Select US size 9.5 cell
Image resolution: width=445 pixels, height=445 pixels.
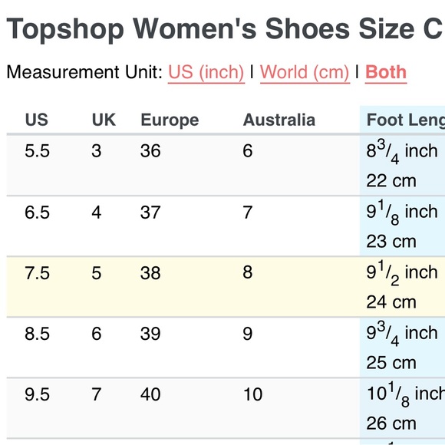point(37,394)
